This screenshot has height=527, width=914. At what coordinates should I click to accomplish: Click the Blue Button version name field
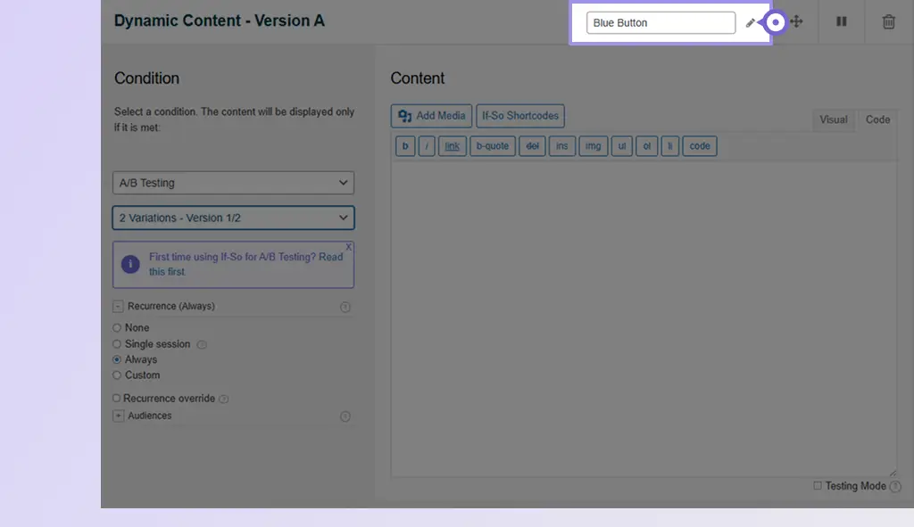coord(661,22)
